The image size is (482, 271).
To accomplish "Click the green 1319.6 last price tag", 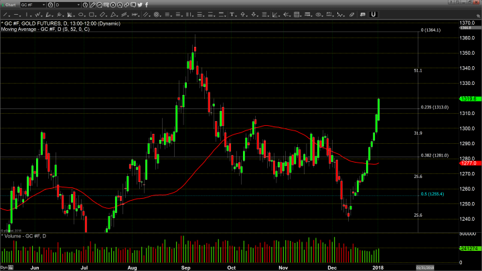I will click(470, 98).
